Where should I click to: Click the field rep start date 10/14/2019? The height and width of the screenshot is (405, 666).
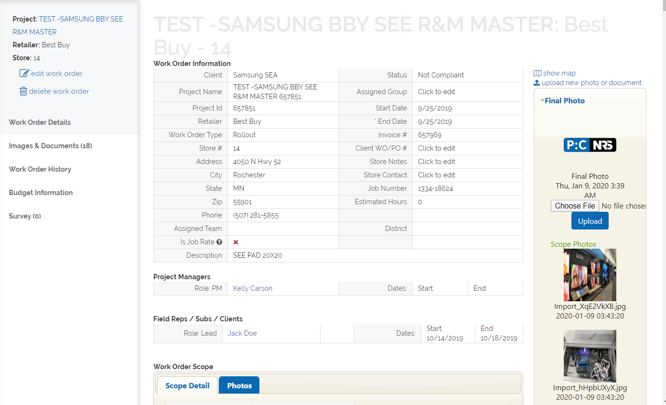click(445, 338)
